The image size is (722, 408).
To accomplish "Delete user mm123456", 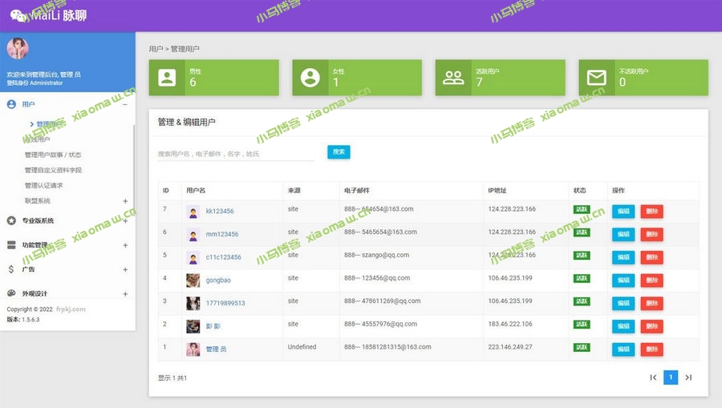I will coord(652,234).
